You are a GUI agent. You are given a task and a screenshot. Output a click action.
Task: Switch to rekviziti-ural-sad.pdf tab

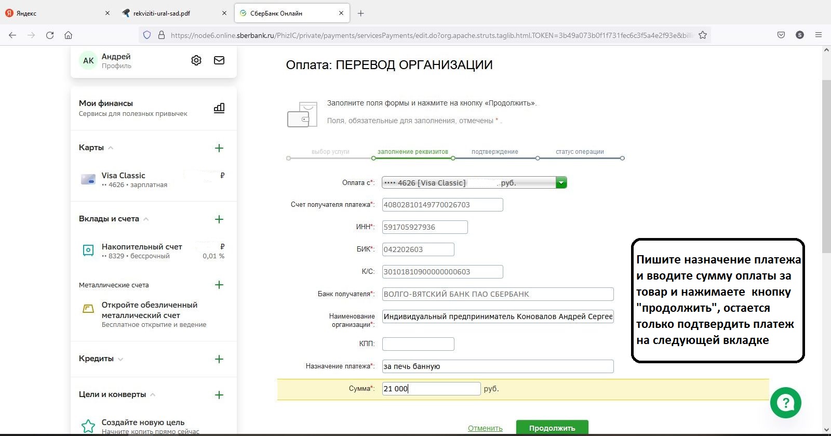click(175, 14)
